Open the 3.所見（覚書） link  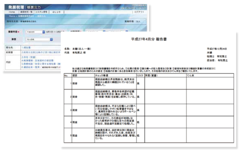pos(29,57)
